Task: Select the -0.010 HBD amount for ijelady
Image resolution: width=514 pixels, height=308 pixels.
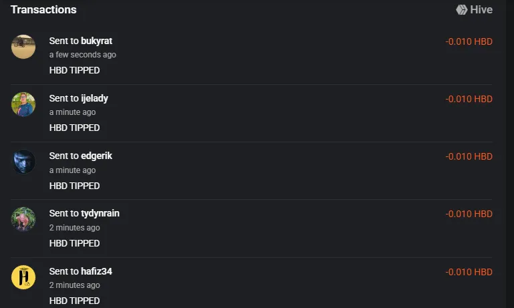Action: [x=469, y=99]
